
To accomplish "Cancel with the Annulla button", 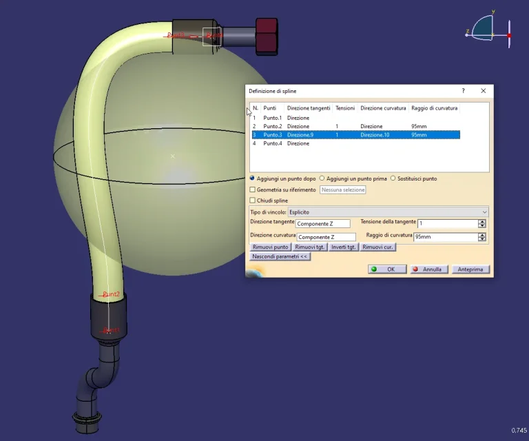I will 429,269.
